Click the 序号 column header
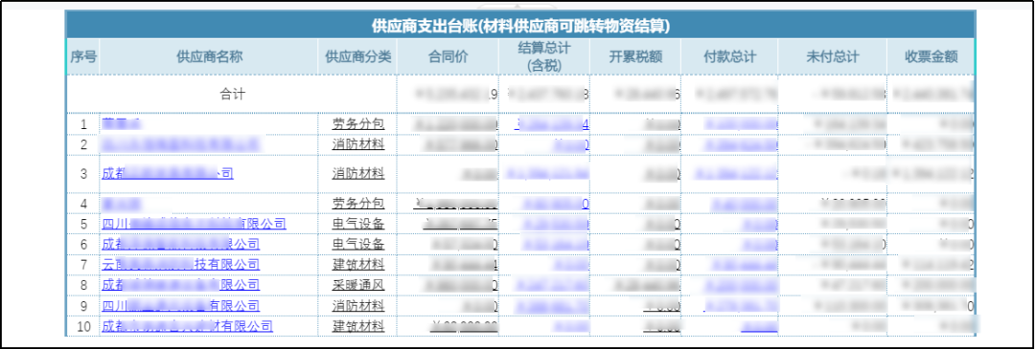This screenshot has width=1035, height=349. (x=83, y=56)
